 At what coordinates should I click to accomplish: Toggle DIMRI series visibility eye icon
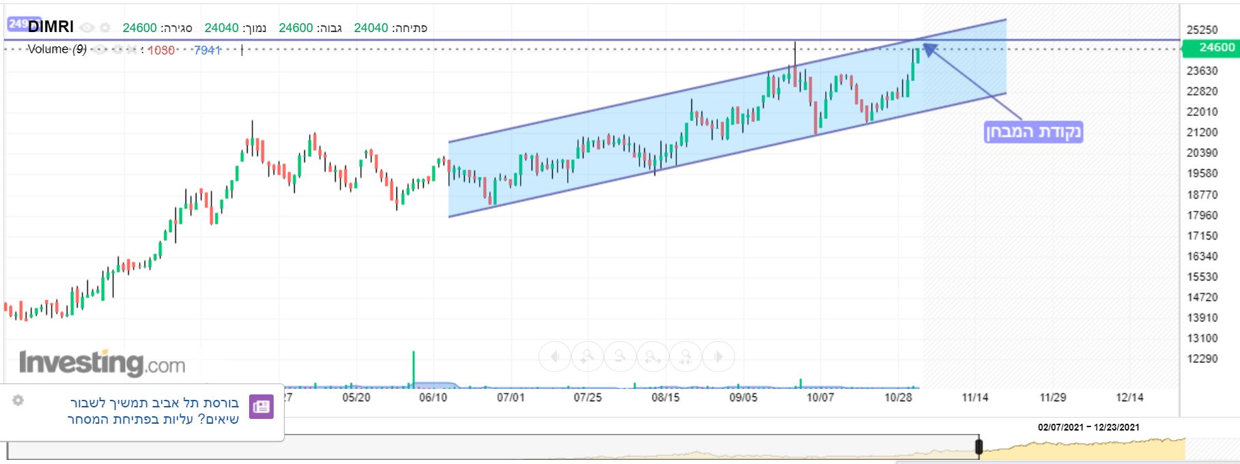(87, 28)
